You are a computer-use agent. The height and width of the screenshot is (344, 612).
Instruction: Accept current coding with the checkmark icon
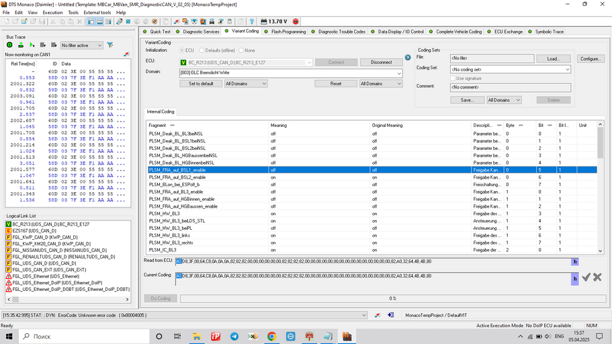tap(586, 277)
